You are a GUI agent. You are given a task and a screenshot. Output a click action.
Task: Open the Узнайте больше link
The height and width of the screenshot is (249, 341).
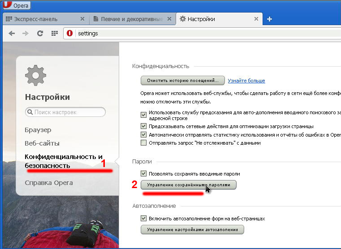(246, 81)
